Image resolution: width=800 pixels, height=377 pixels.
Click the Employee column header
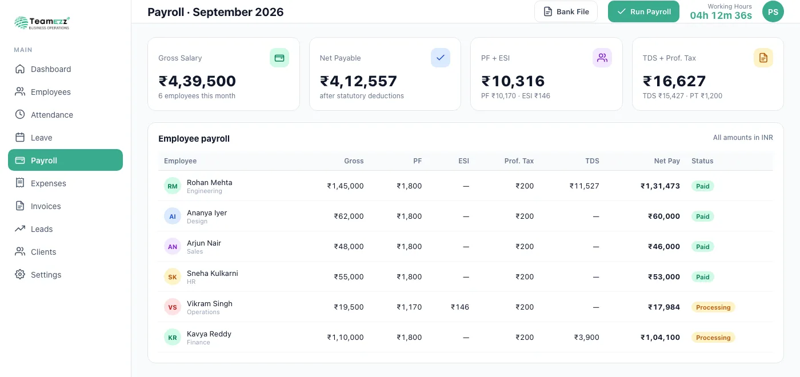pos(180,161)
